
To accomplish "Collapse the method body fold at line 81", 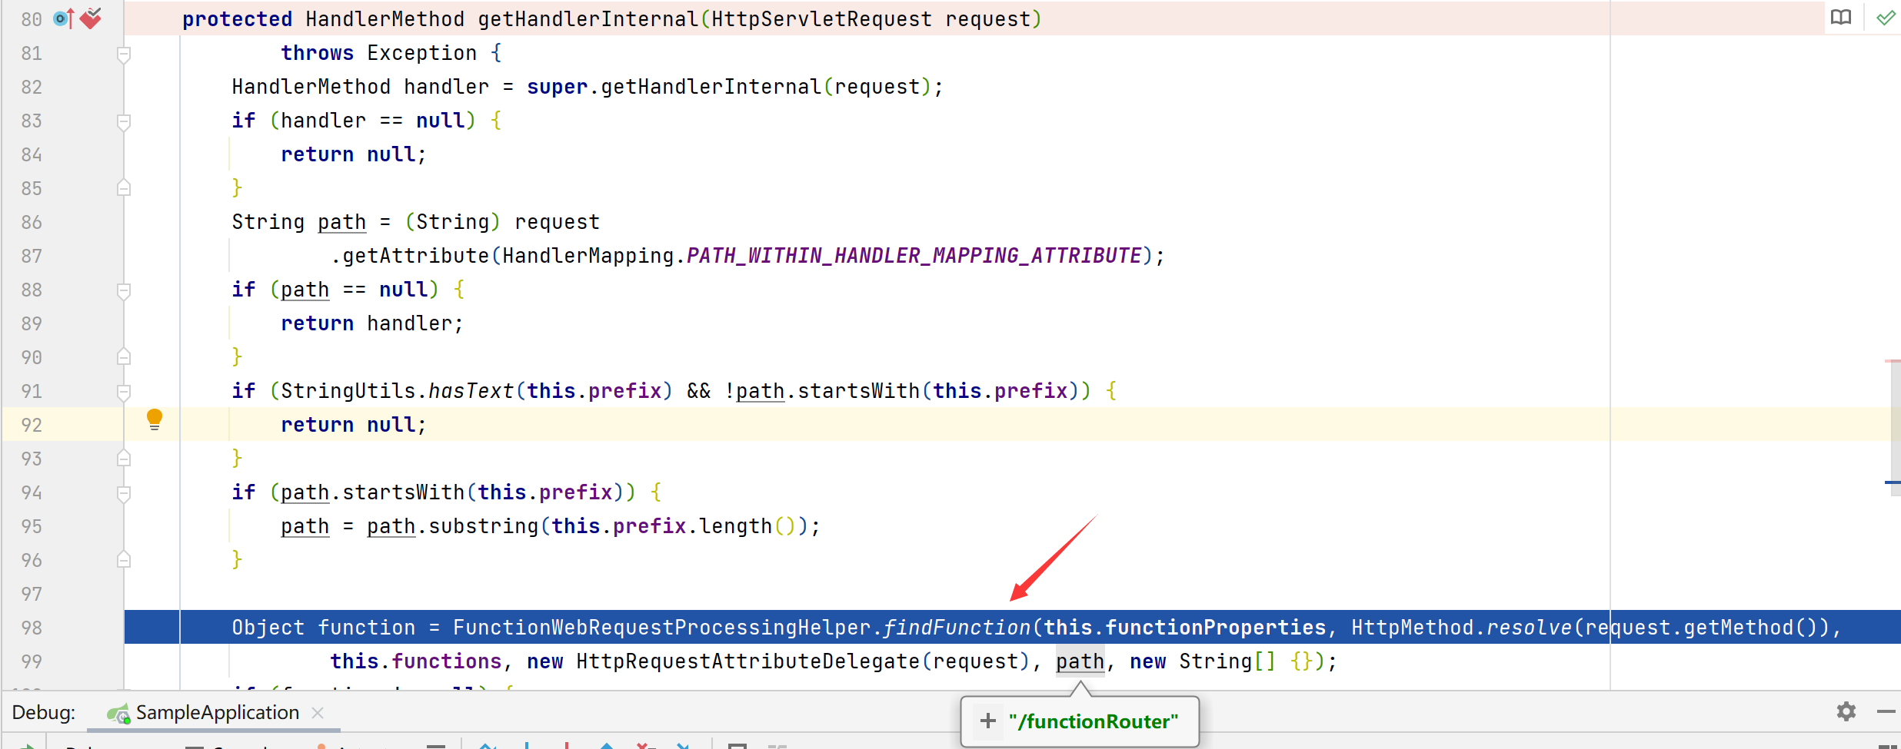I will (x=124, y=54).
